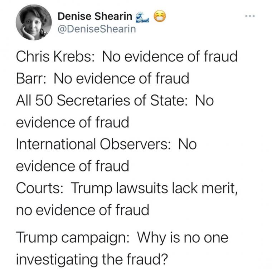This screenshot has width=272, height=272.
Task: Click the display name Denise Shearin
Action: [93, 16]
